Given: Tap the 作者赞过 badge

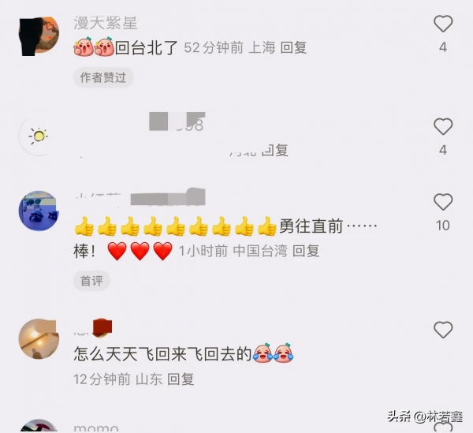Looking at the screenshot, I should click(103, 77).
